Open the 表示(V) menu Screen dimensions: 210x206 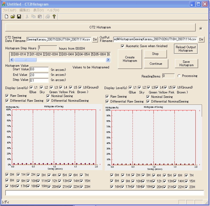(38, 10)
